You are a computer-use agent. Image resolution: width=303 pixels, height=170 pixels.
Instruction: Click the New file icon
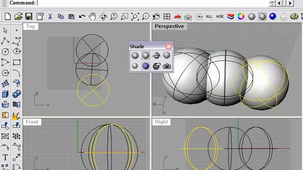click(x=8, y=17)
